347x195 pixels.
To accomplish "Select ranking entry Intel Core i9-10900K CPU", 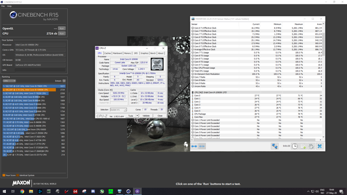I will pyautogui.click(x=34, y=90).
